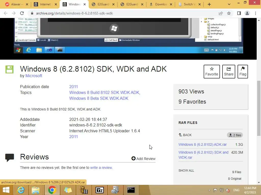The width and height of the screenshot is (261, 195).
Task: Open the Command Prompt taskbar icon
Action: 131,190
